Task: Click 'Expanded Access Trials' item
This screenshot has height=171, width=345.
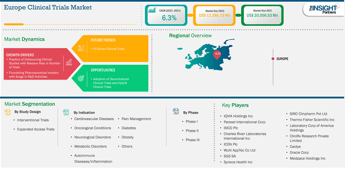Action: [36, 129]
